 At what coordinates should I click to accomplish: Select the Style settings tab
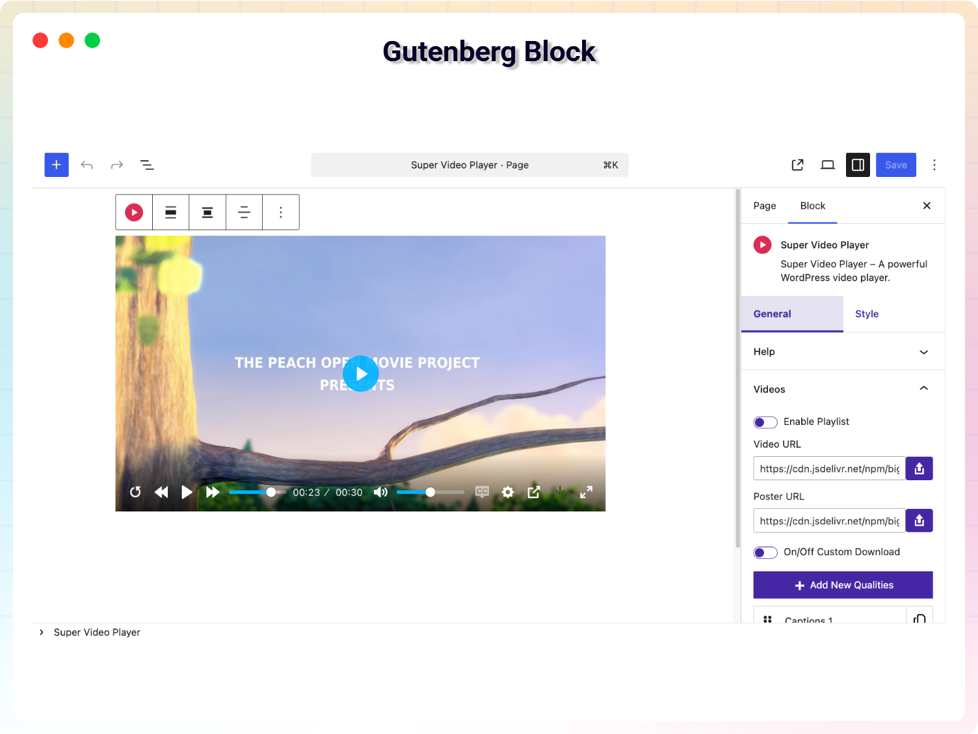tap(867, 314)
